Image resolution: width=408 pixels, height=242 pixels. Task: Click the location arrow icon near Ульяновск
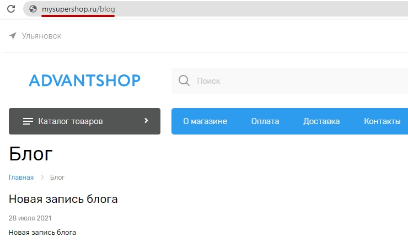coord(13,36)
